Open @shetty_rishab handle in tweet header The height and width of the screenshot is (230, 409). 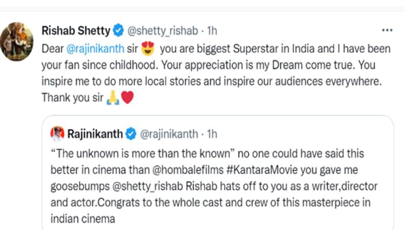pyautogui.click(x=162, y=31)
